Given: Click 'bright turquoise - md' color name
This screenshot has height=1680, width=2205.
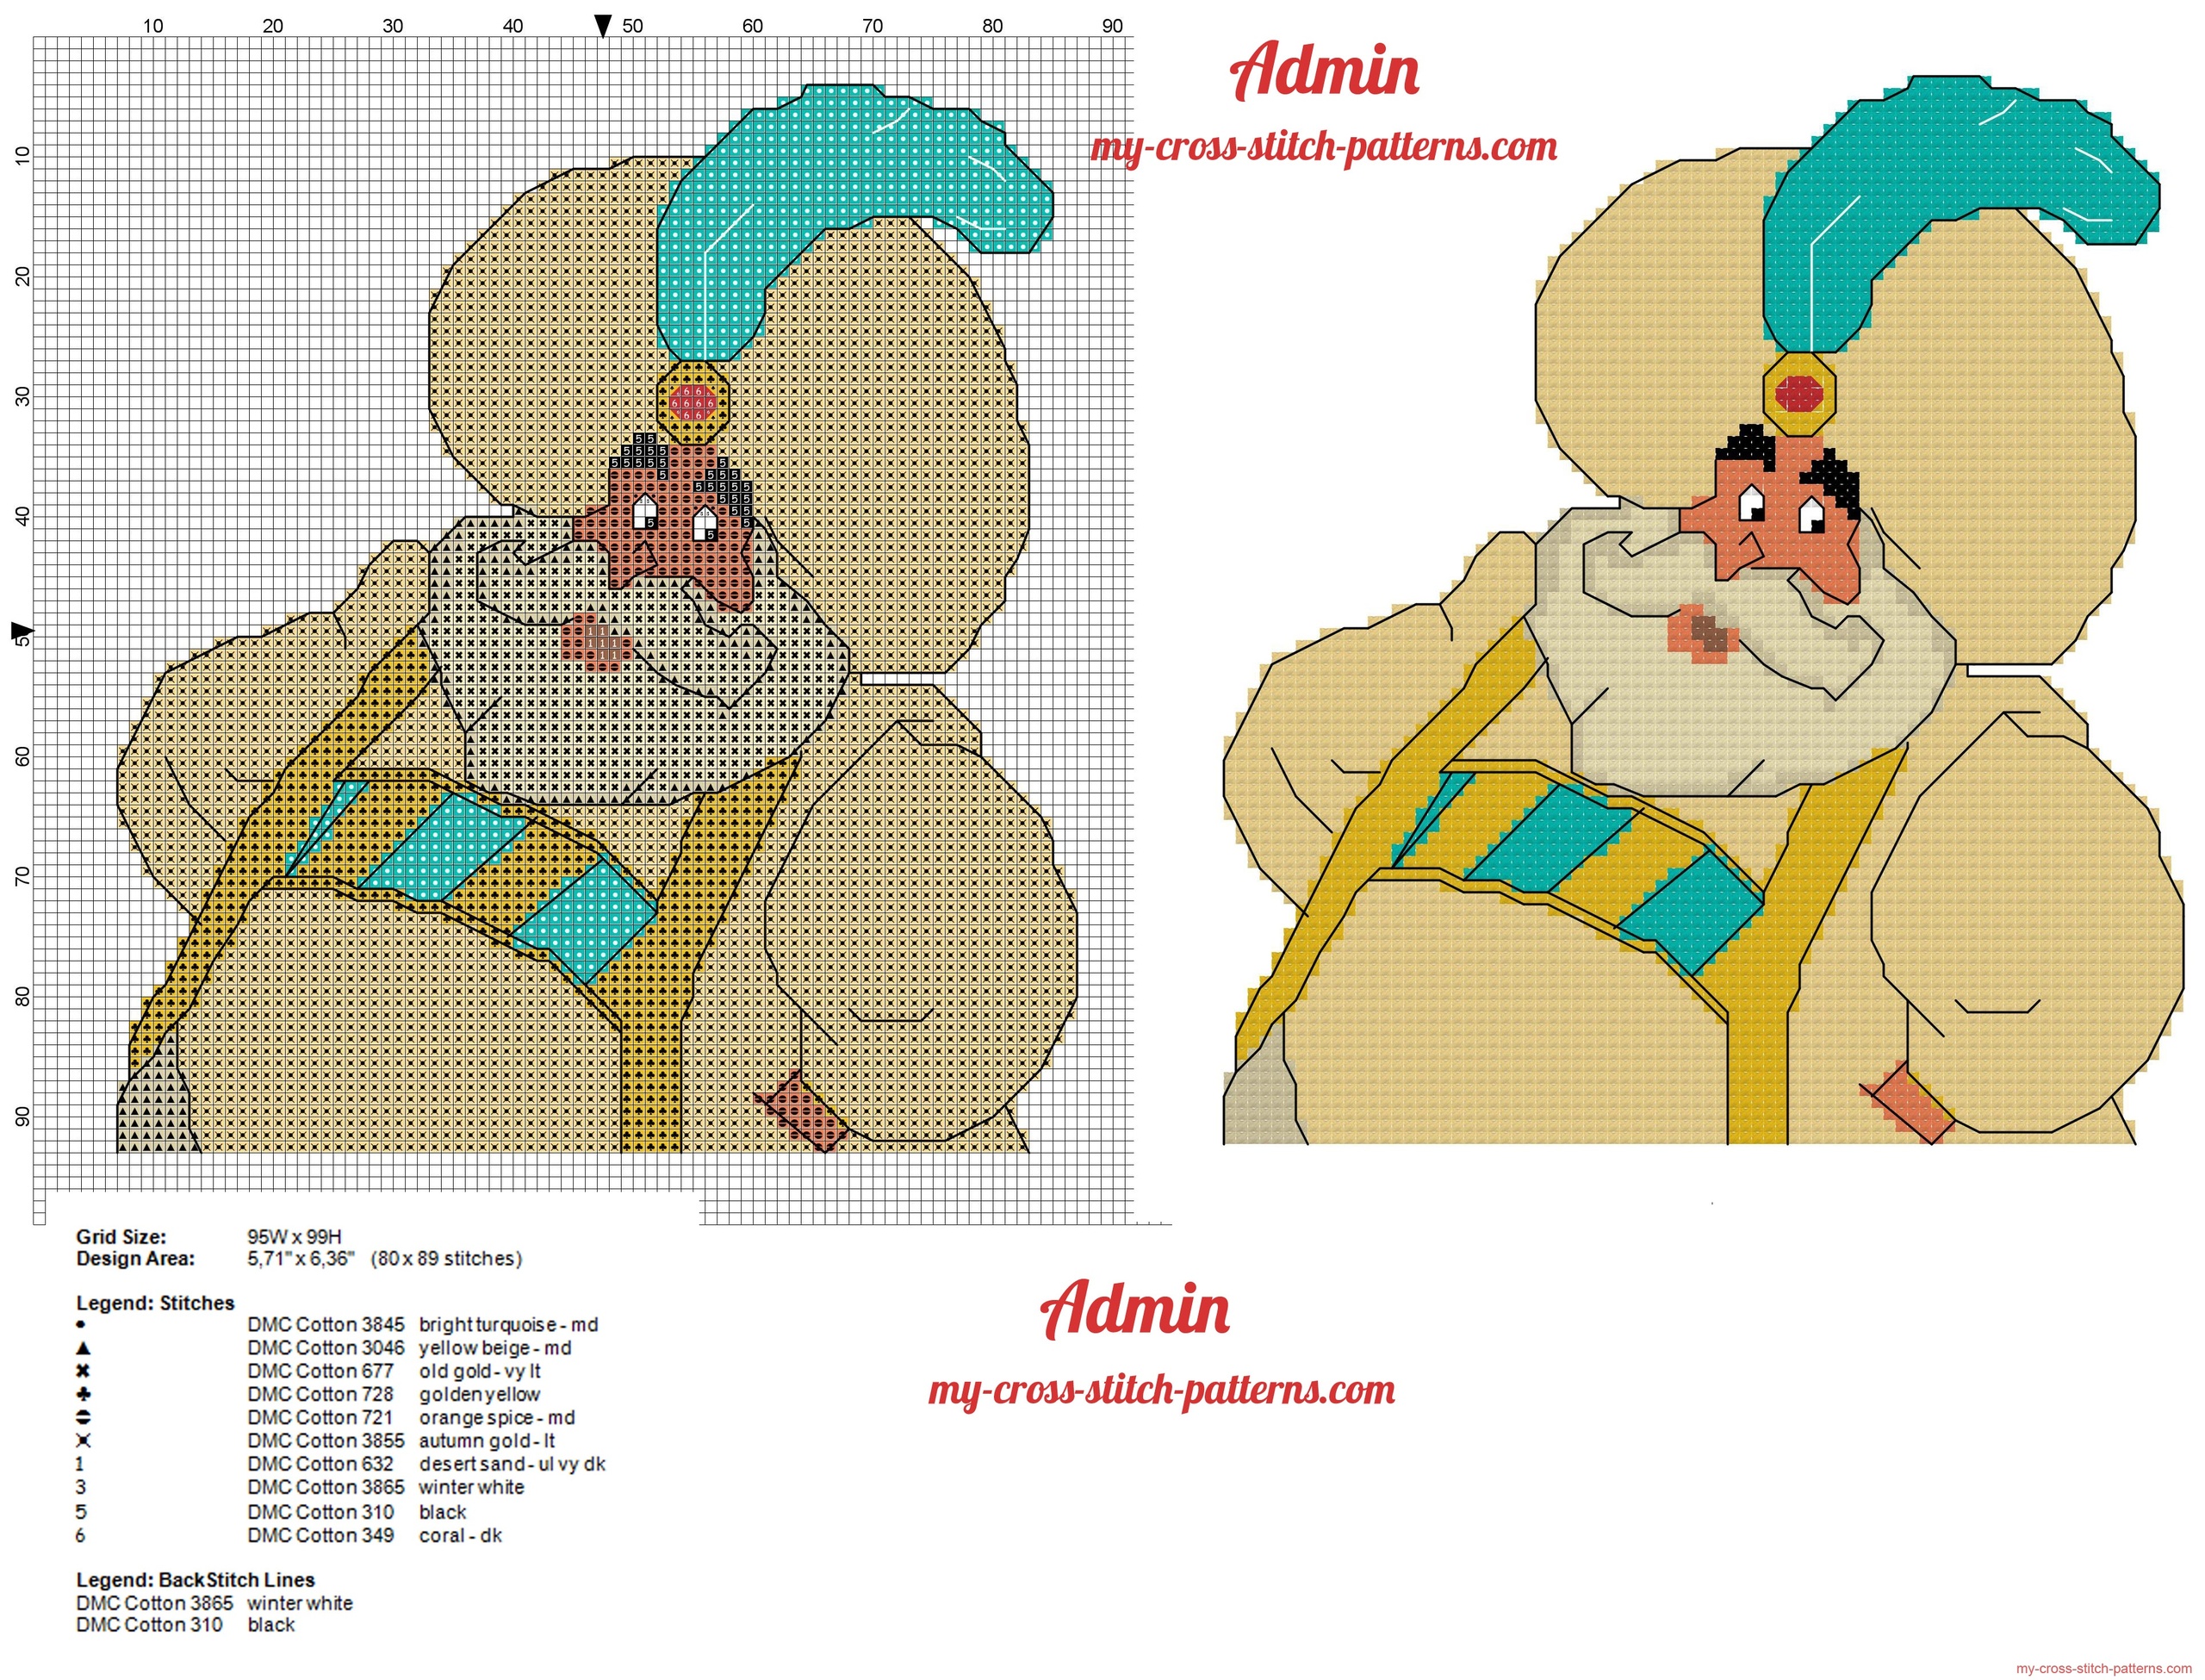Looking at the screenshot, I should click(x=509, y=1325).
